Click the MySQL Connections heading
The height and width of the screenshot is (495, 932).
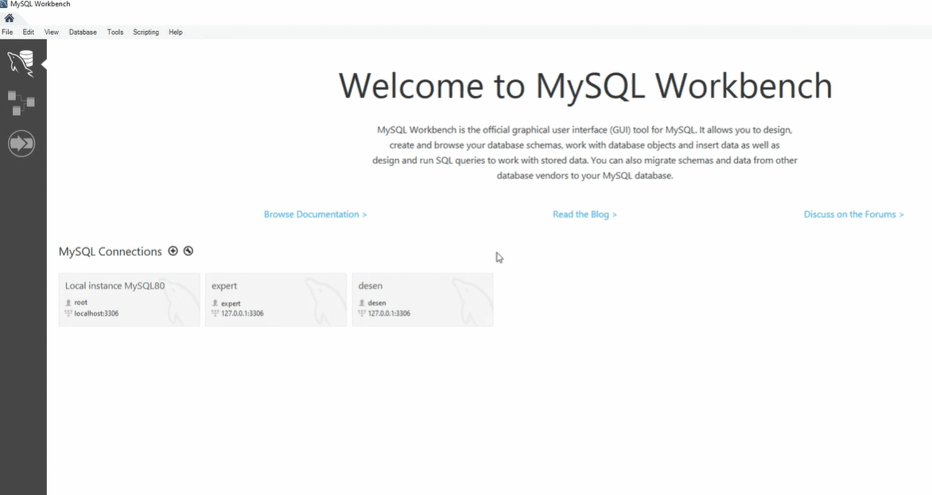[110, 252]
